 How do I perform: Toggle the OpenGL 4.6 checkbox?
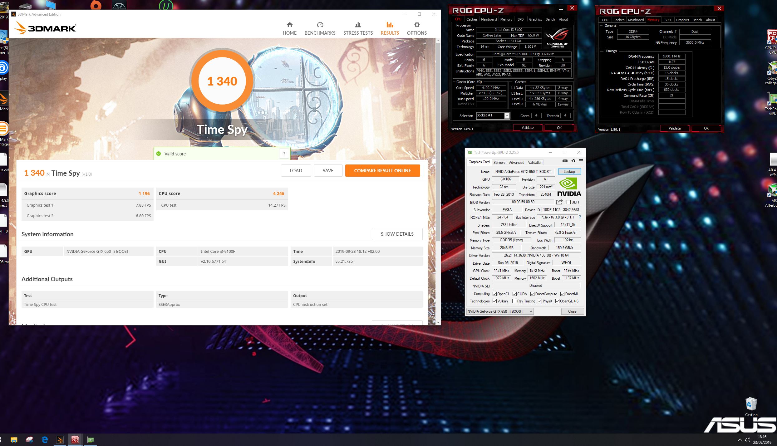pyautogui.click(x=557, y=301)
